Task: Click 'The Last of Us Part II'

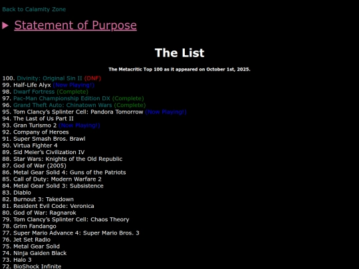Action: (43, 118)
